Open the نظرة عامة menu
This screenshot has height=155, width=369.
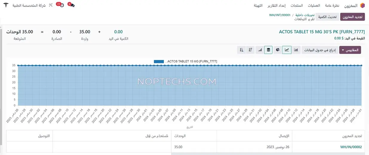coord(332,6)
